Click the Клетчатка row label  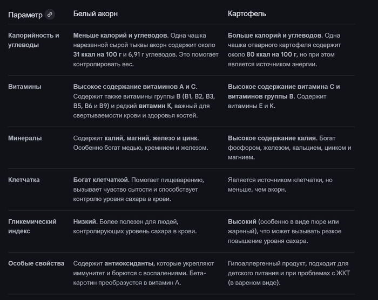click(x=24, y=179)
